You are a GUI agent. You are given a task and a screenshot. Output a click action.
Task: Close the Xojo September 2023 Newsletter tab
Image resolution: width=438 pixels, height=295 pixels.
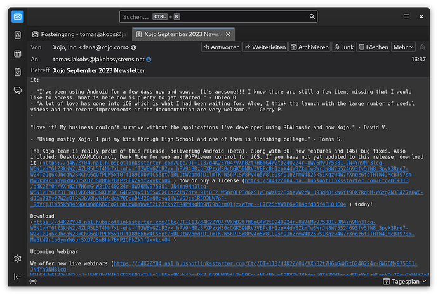coord(229,34)
